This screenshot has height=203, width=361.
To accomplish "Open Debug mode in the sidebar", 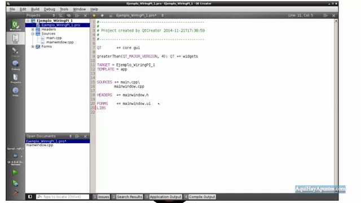I will tap(15, 65).
